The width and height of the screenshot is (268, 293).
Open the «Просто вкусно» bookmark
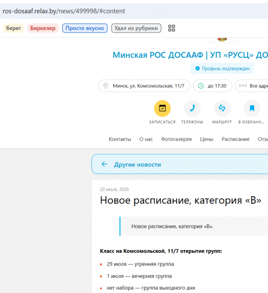click(85, 28)
